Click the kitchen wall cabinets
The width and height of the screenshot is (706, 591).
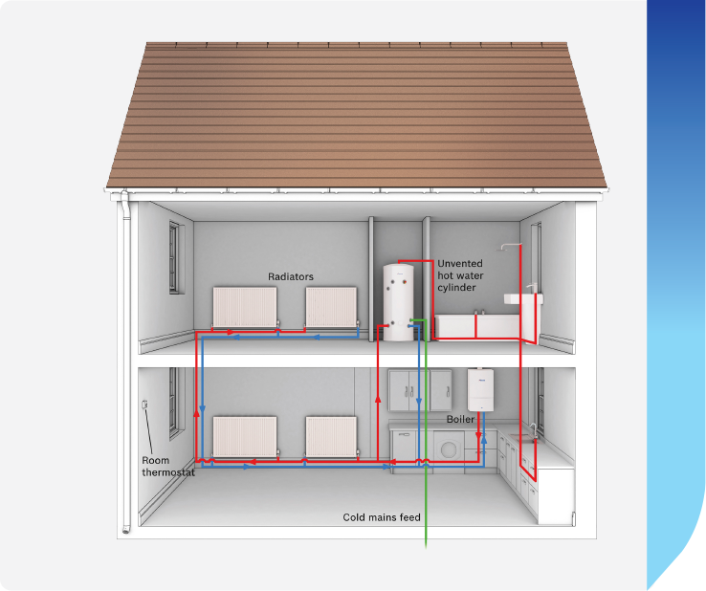[x=420, y=390]
